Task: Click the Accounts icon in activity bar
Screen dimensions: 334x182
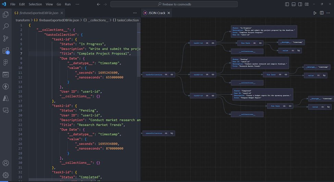Action: [6, 163]
